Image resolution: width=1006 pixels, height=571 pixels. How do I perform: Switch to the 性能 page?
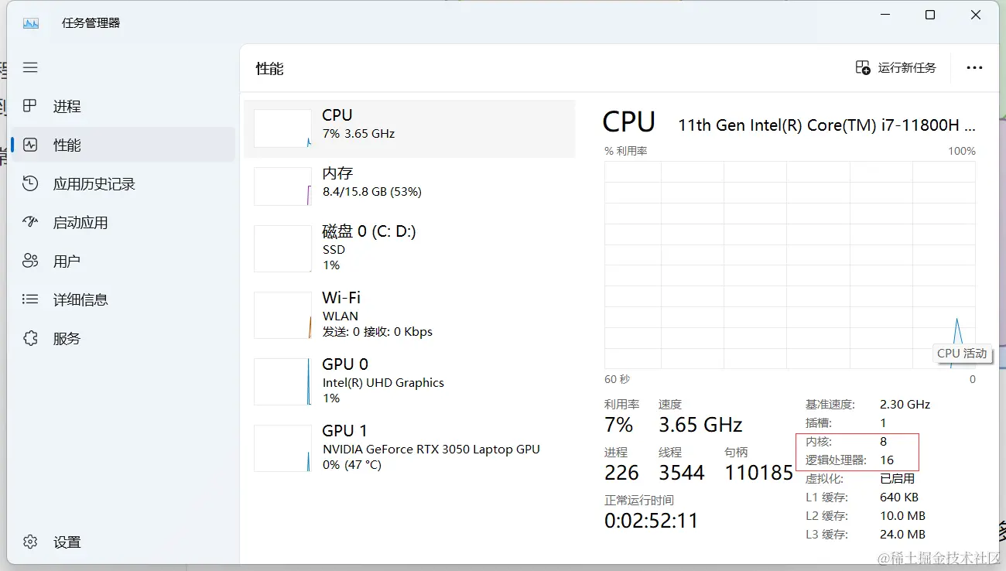tap(124, 145)
